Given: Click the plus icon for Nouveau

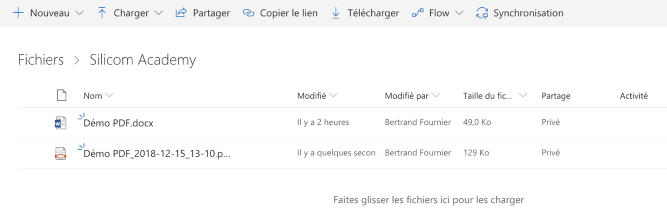Looking at the screenshot, I should click(x=18, y=13).
